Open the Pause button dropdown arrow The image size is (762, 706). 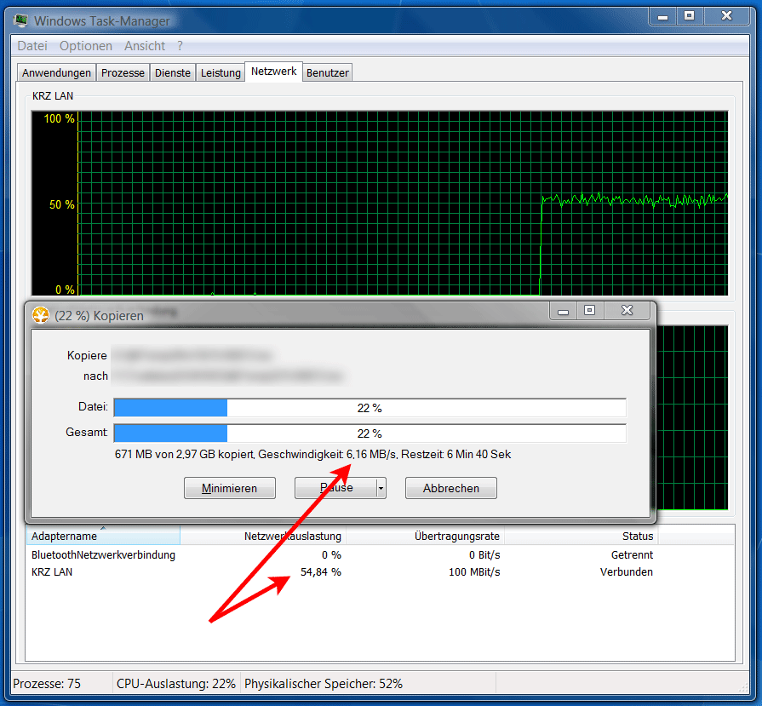(x=381, y=488)
